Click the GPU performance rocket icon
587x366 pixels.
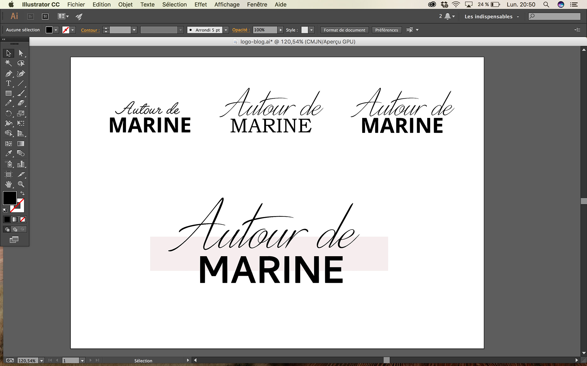79,16
